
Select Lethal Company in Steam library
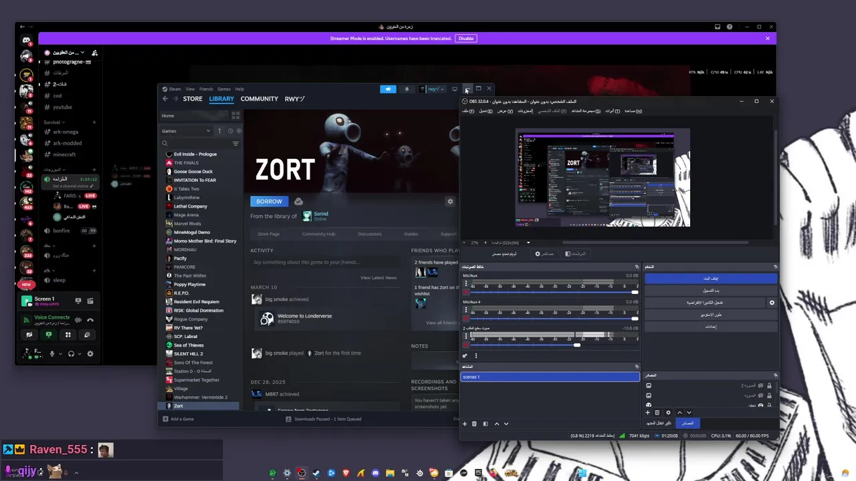[x=191, y=206]
